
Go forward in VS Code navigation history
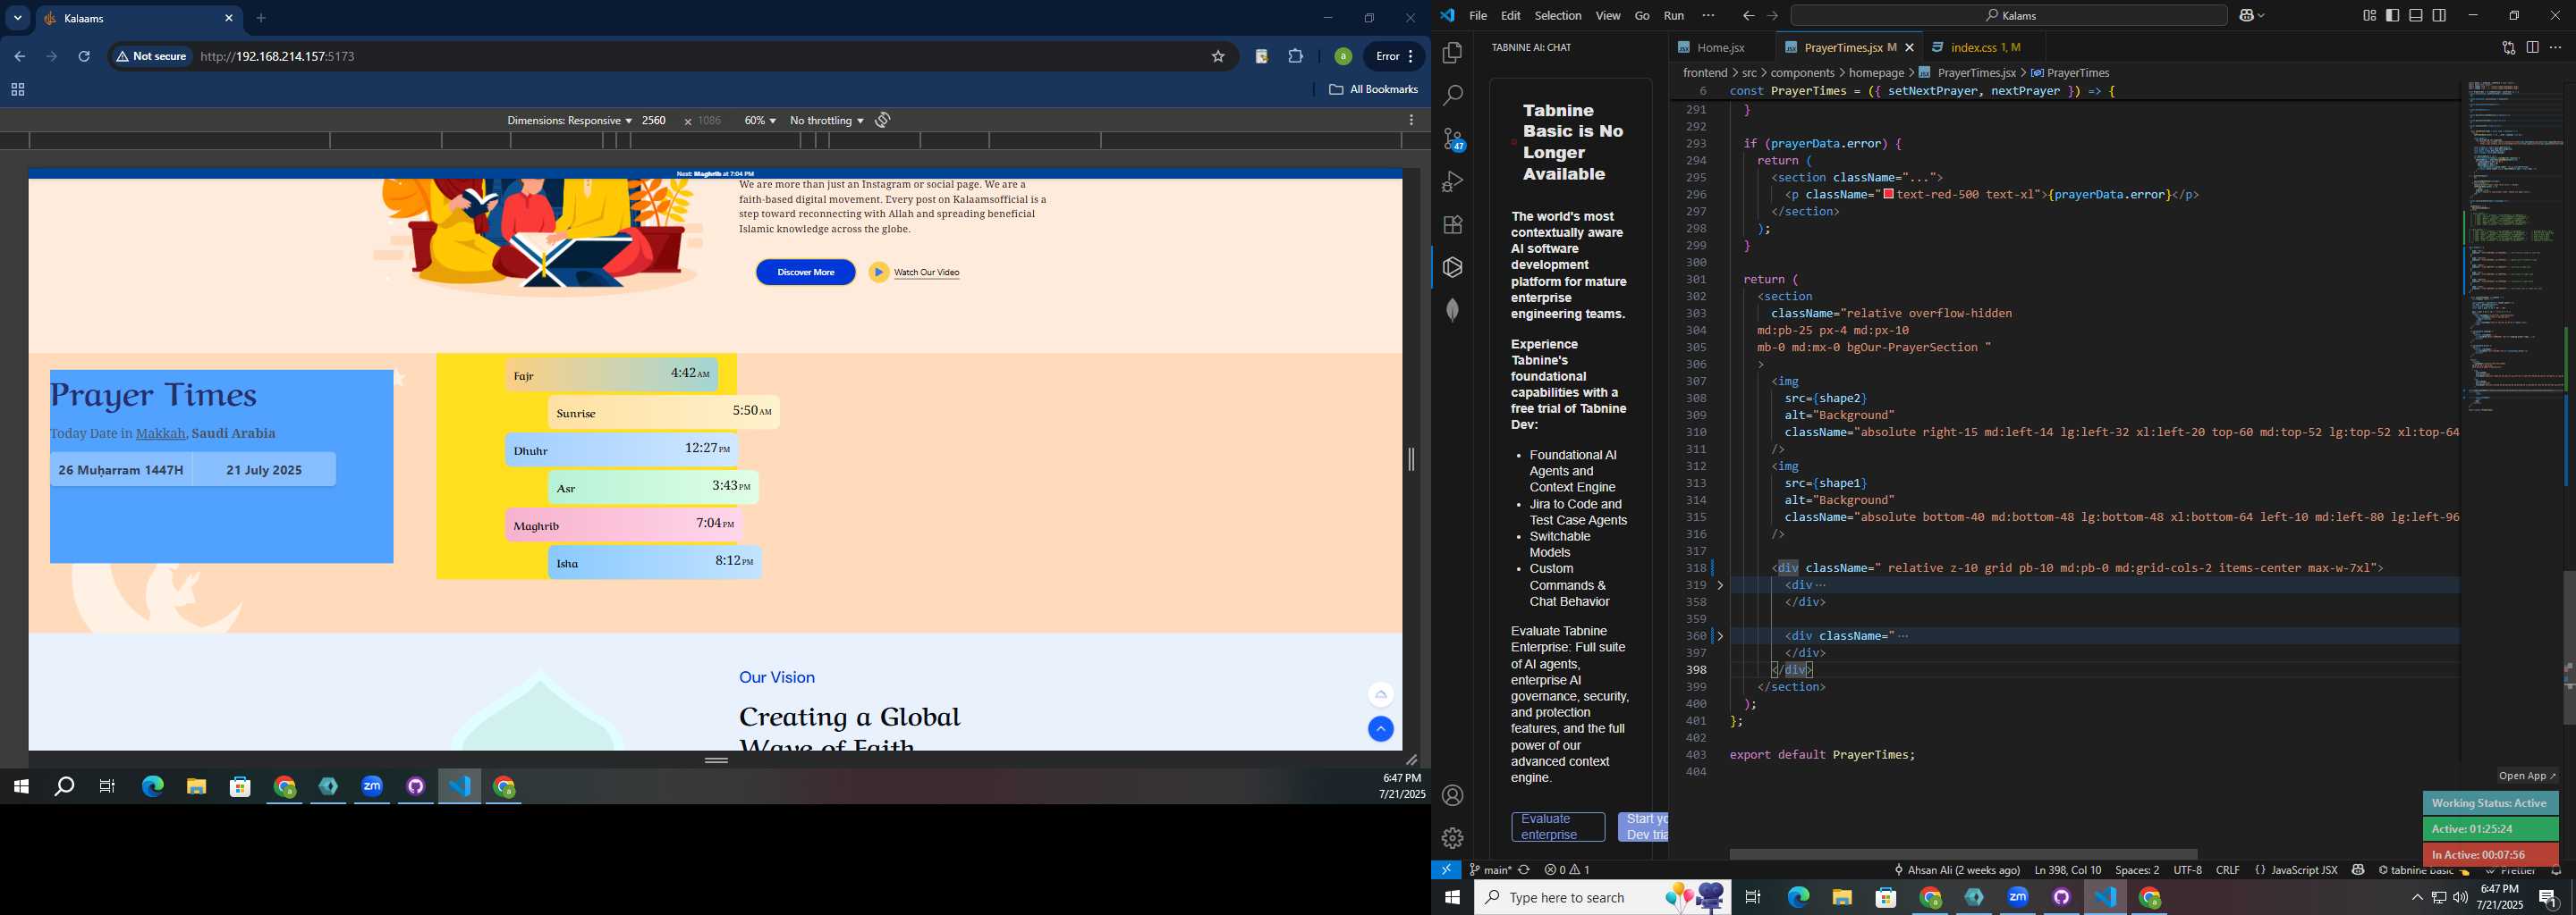1772,16
